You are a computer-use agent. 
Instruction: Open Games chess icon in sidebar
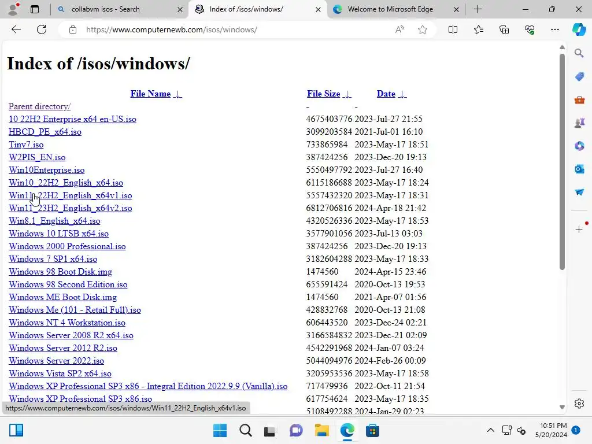[579, 123]
